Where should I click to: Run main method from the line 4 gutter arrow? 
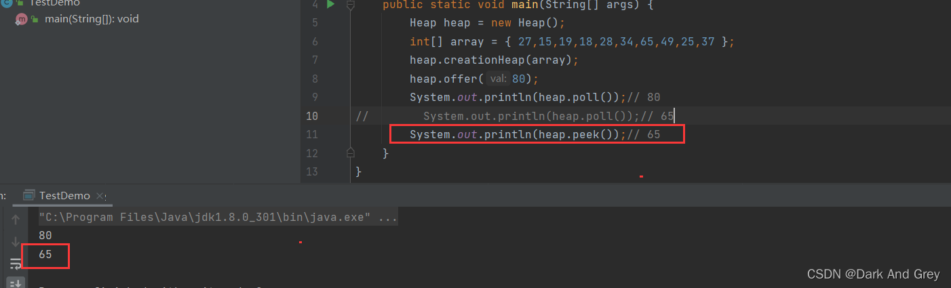coord(330,5)
